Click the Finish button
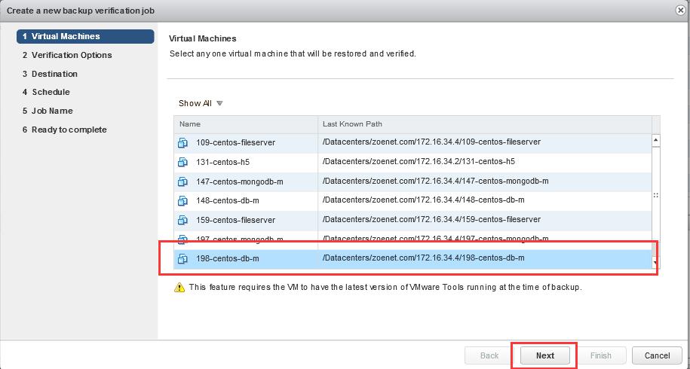Screen dimensions: 690x369 [601, 355]
